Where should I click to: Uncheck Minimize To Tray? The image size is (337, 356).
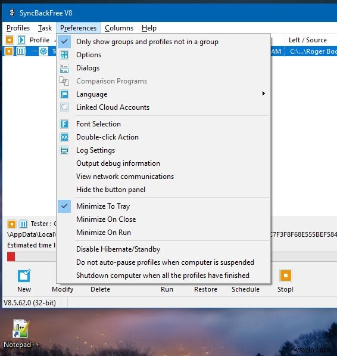[164, 206]
